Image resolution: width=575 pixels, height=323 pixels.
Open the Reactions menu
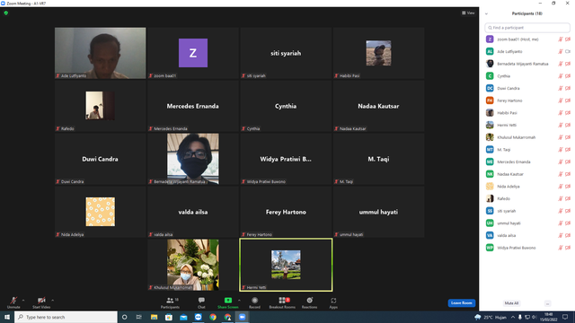click(x=309, y=302)
